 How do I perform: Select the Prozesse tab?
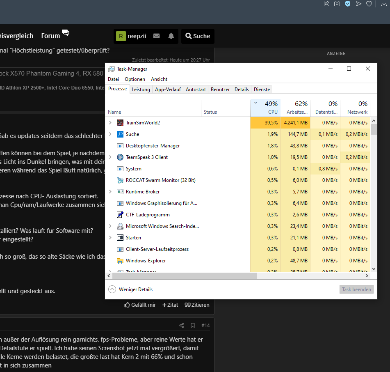[117, 89]
